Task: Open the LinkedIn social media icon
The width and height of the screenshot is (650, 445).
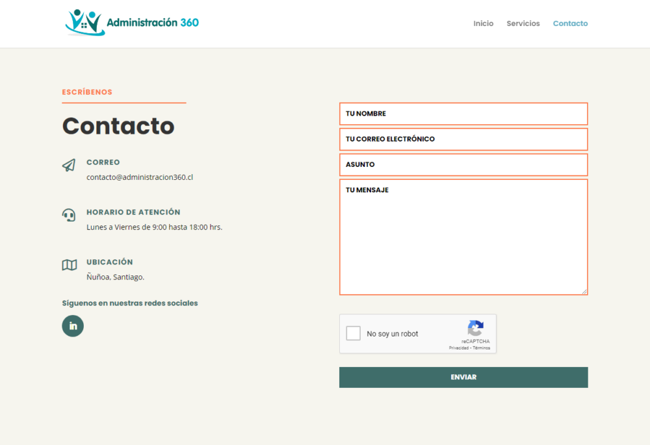Action: click(x=73, y=326)
